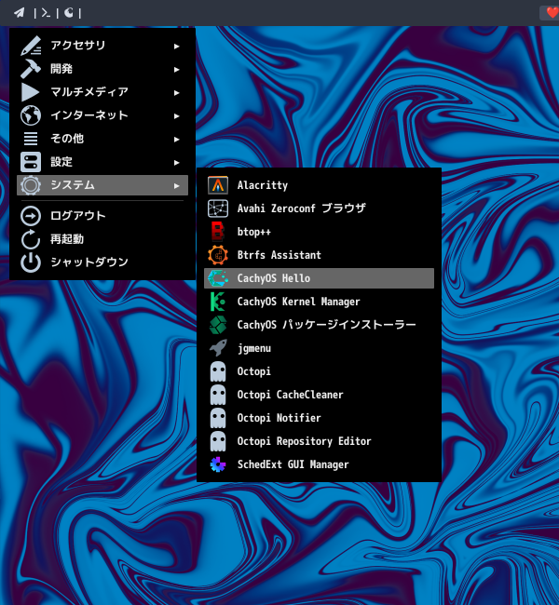Expand the その他 submenu arrow
The image size is (559, 605).
pyautogui.click(x=176, y=139)
